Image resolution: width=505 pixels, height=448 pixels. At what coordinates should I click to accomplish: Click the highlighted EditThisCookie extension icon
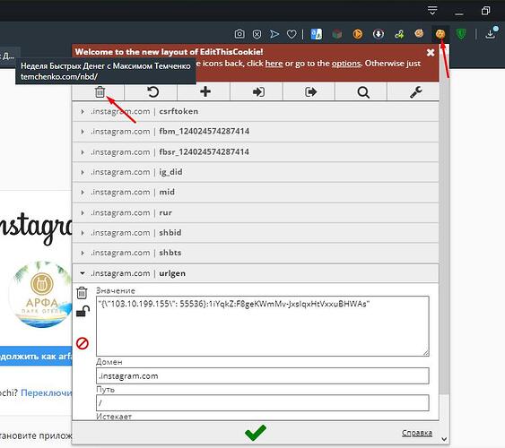click(x=440, y=34)
